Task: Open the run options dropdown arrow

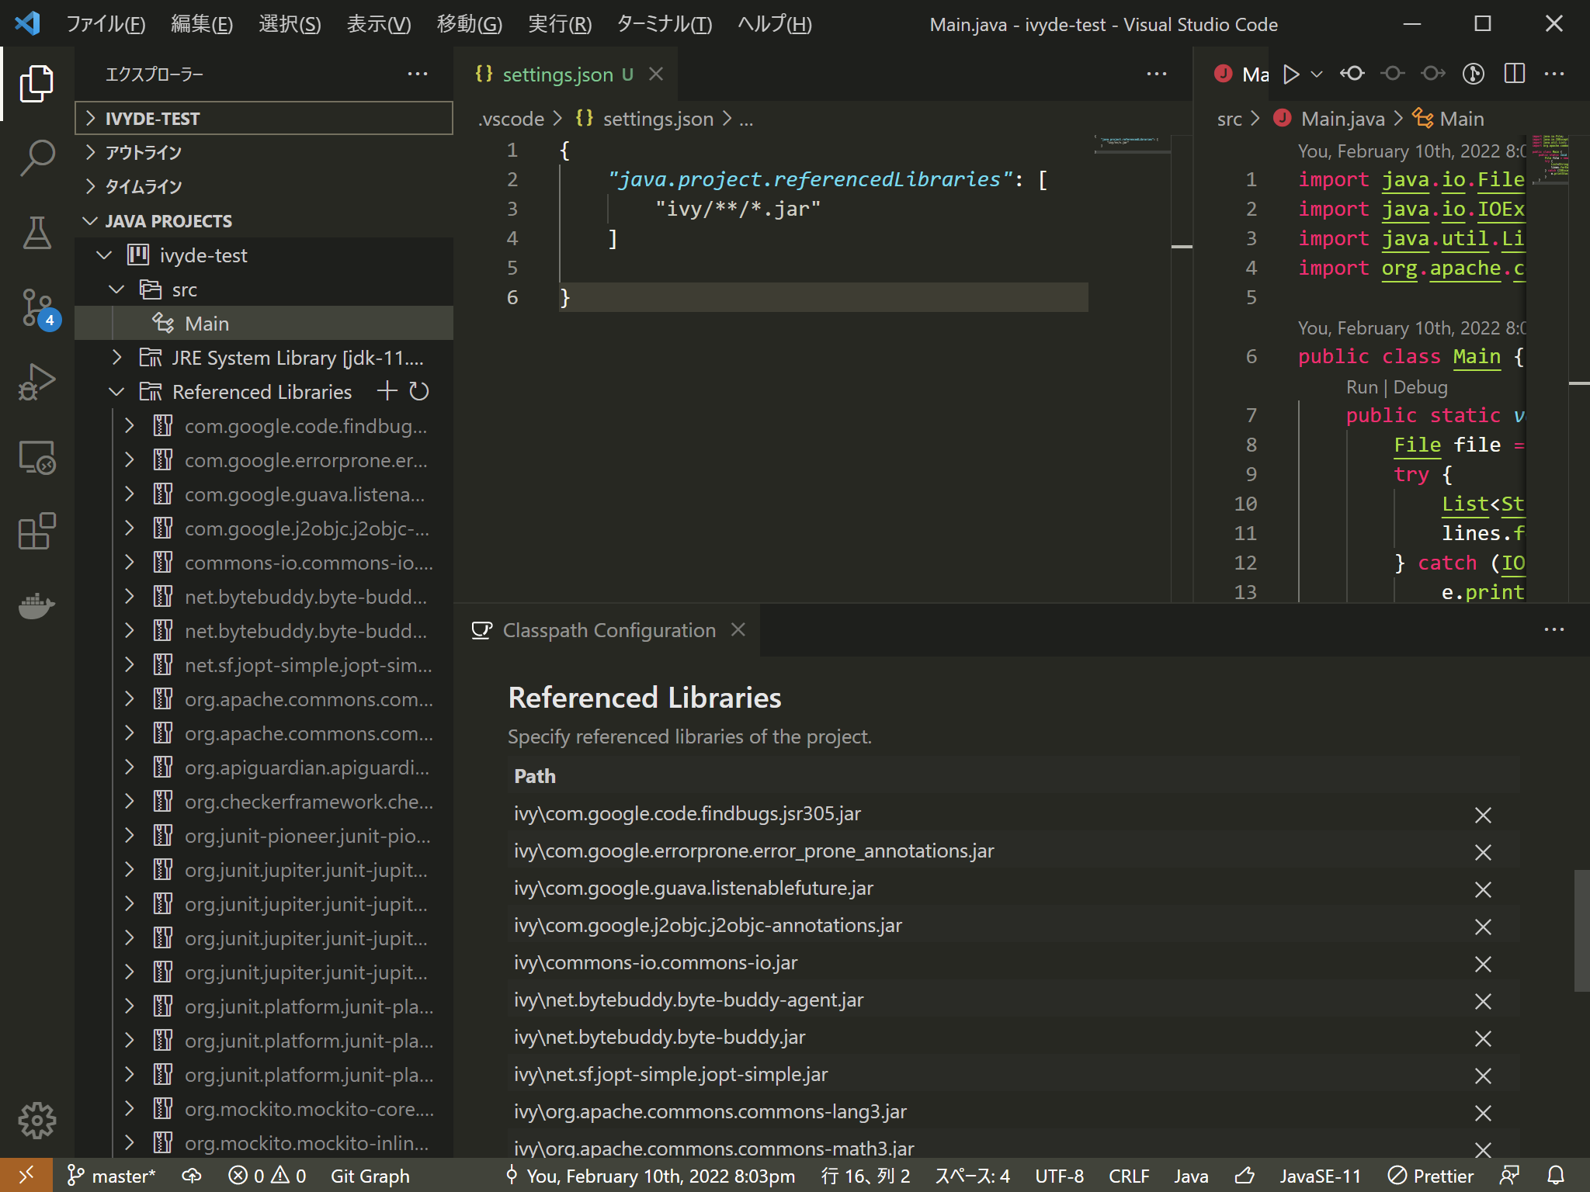Action: [1317, 74]
